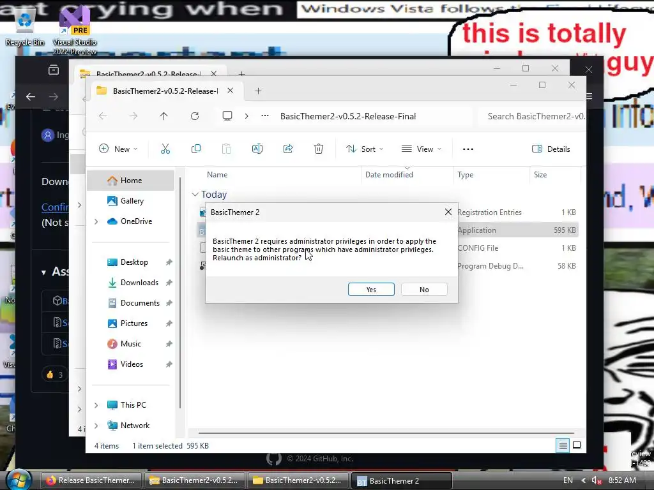Open Visual Studio 2022 Preview shortcut

click(x=75, y=31)
